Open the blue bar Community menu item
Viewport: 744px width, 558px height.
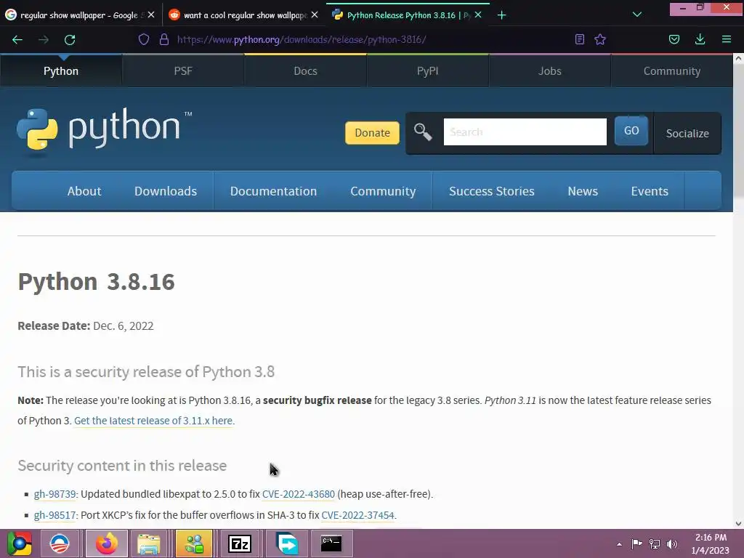tap(383, 191)
